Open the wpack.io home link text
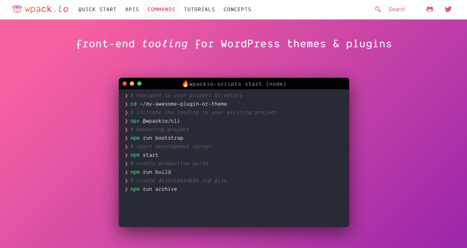The height and width of the screenshot is (248, 467). (x=46, y=9)
